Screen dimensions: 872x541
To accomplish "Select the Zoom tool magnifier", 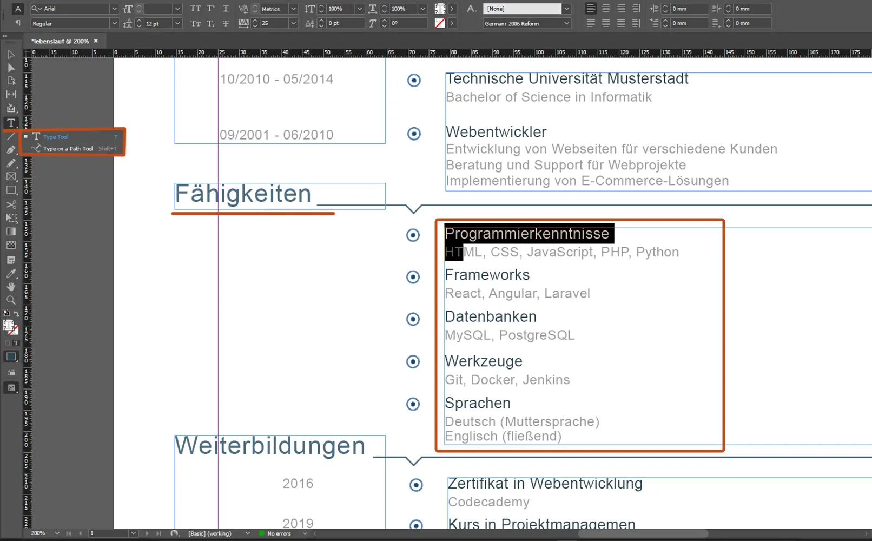I will coord(11,300).
